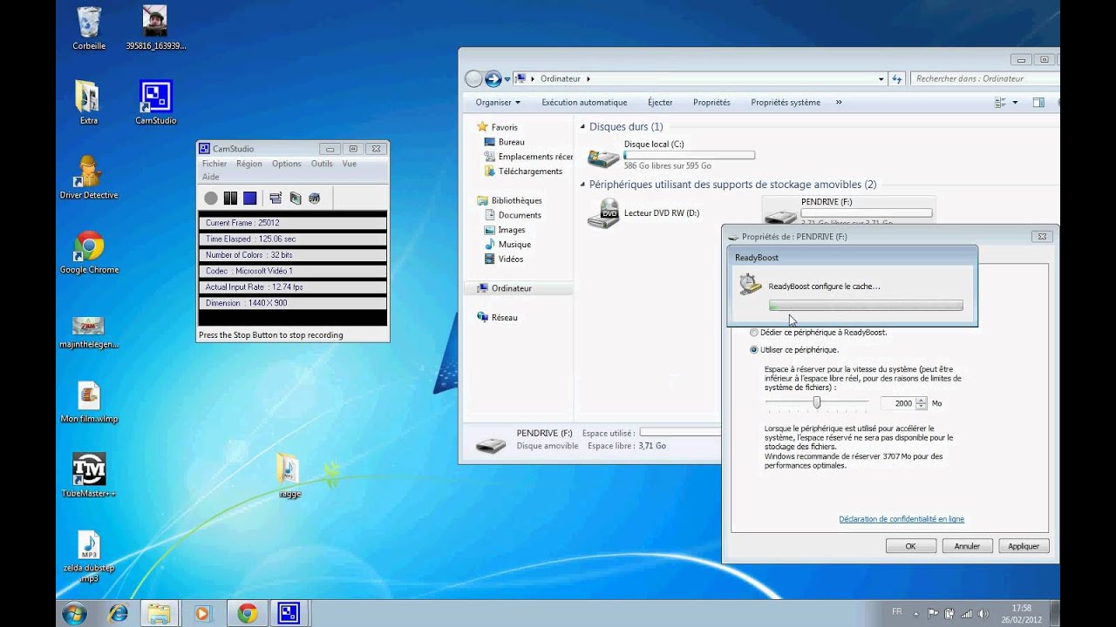
Task: Open the CamStudio Fichier menu
Action: coord(214,164)
